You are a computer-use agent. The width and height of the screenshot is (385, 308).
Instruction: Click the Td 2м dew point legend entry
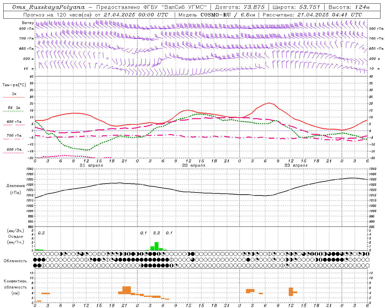pos(14,108)
